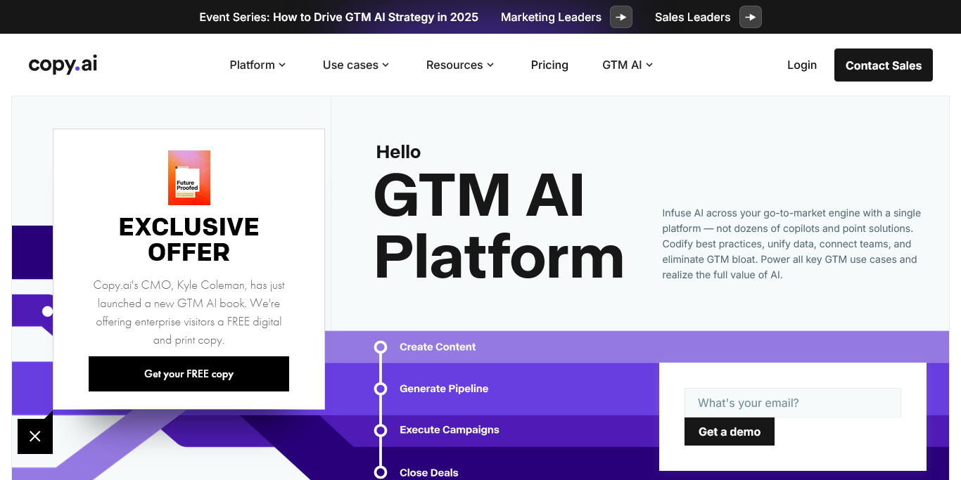The height and width of the screenshot is (480, 961).
Task: Click the GTM AI Platform headline
Action: 499,226
